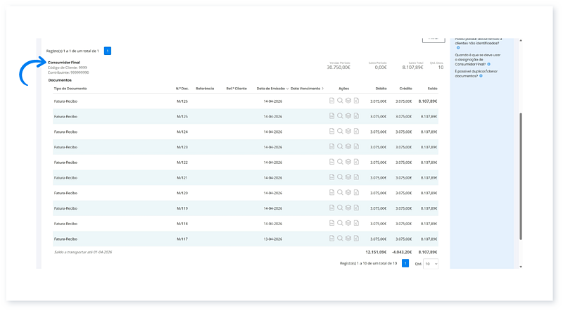Open PDF icon in the M/121 row

[332, 177]
